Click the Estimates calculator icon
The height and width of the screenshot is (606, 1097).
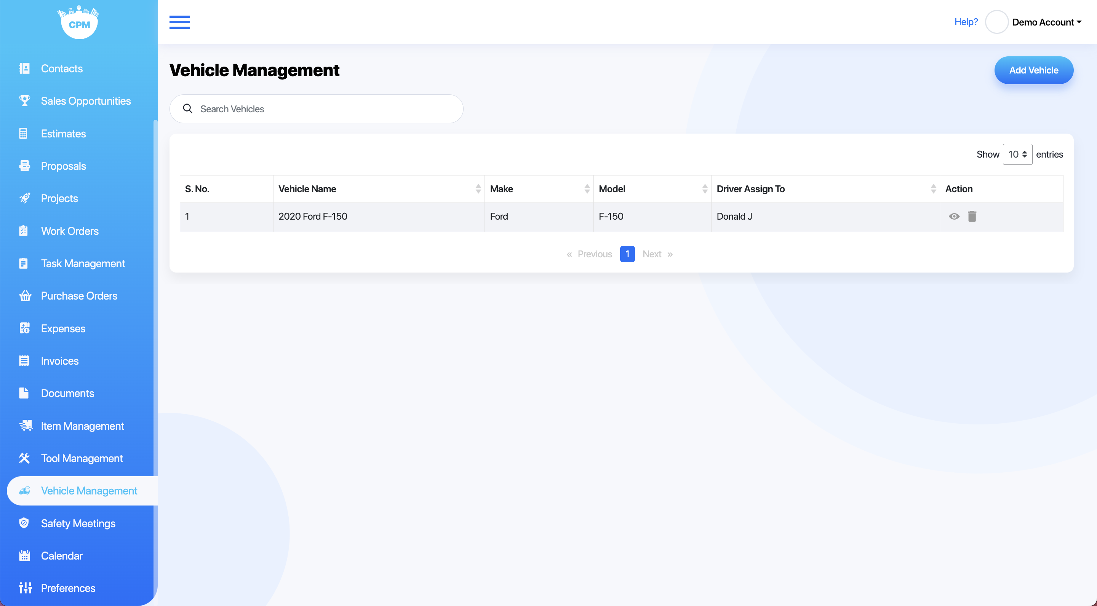tap(23, 133)
